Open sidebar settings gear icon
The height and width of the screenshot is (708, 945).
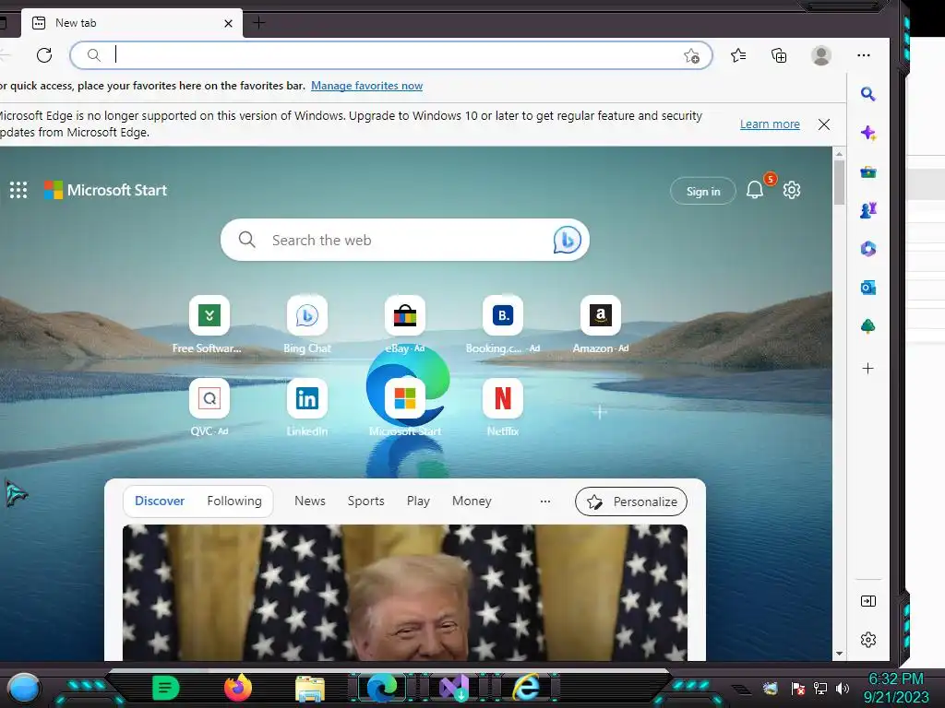click(867, 640)
